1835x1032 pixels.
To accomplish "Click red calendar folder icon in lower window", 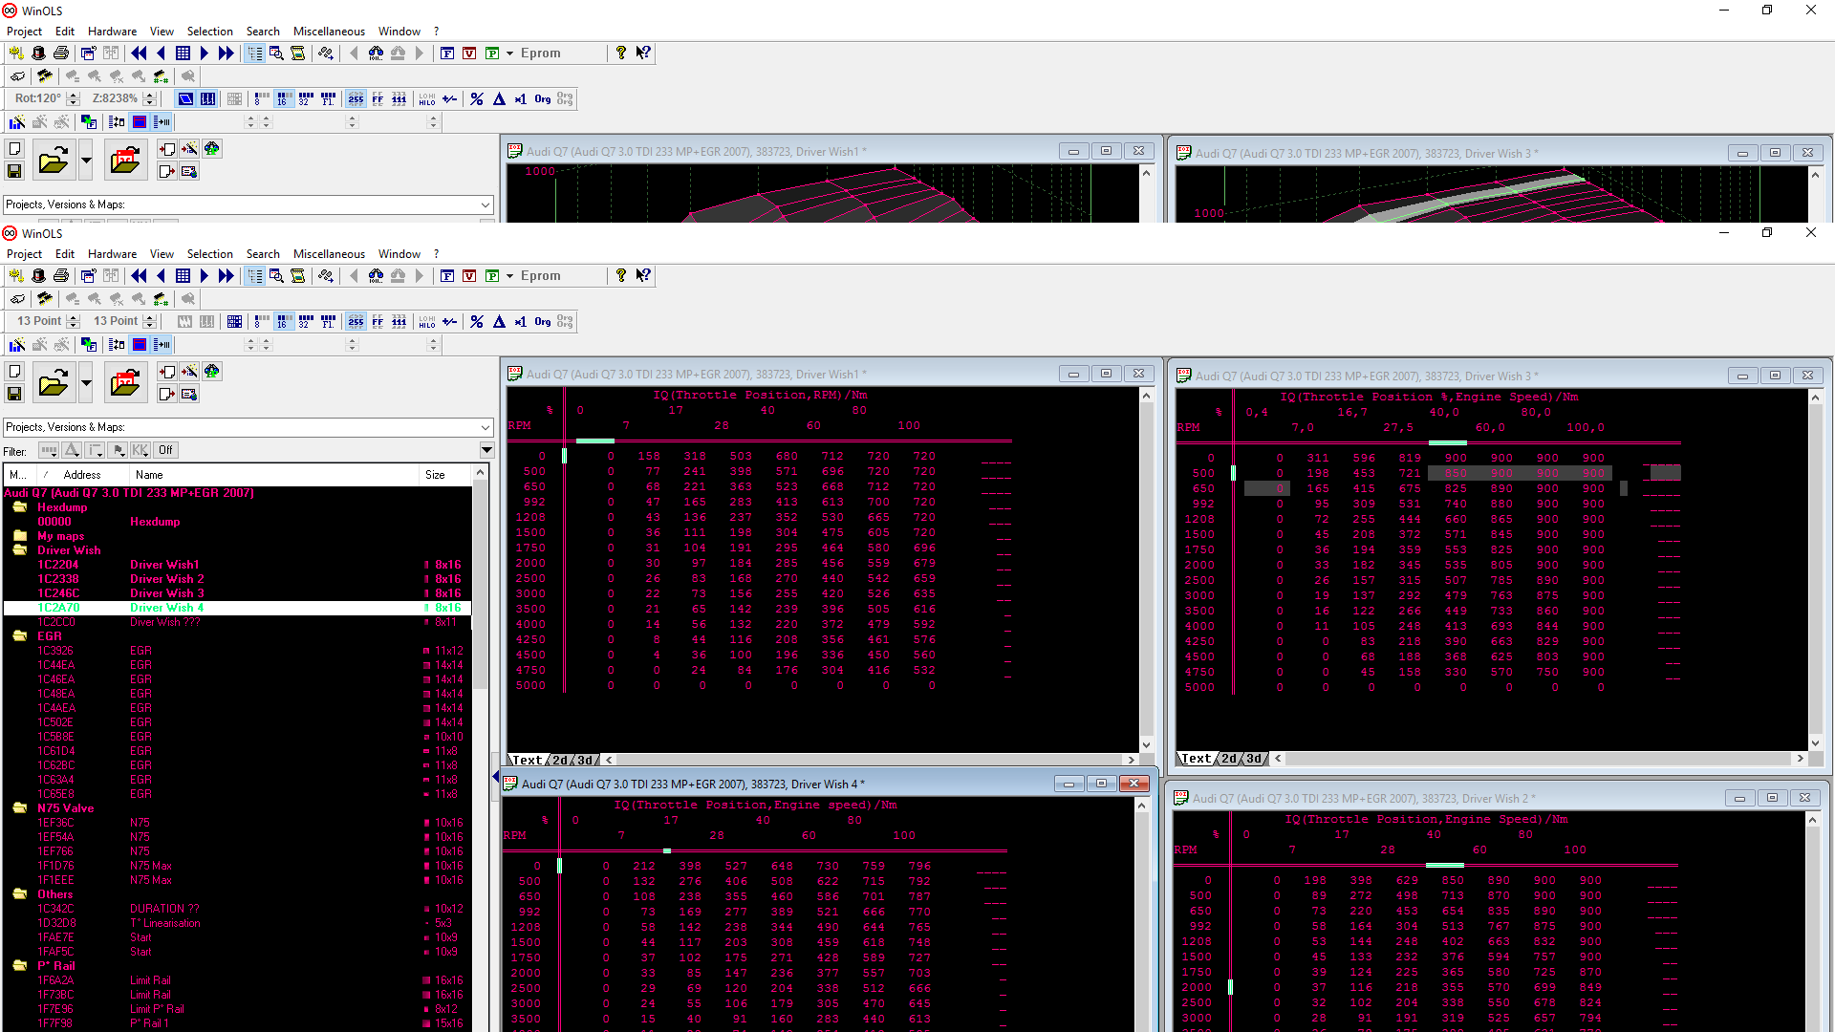I will tap(125, 383).
